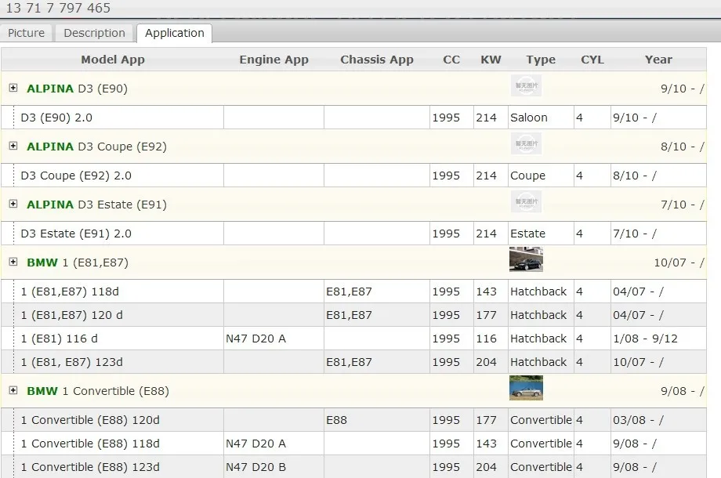Select BMW 1 Convertible (E88) group title
The height and width of the screenshot is (478, 721).
98,391
